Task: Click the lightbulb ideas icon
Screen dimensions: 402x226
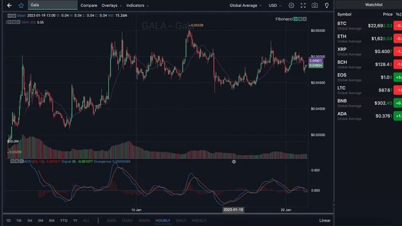Action: (x=327, y=6)
